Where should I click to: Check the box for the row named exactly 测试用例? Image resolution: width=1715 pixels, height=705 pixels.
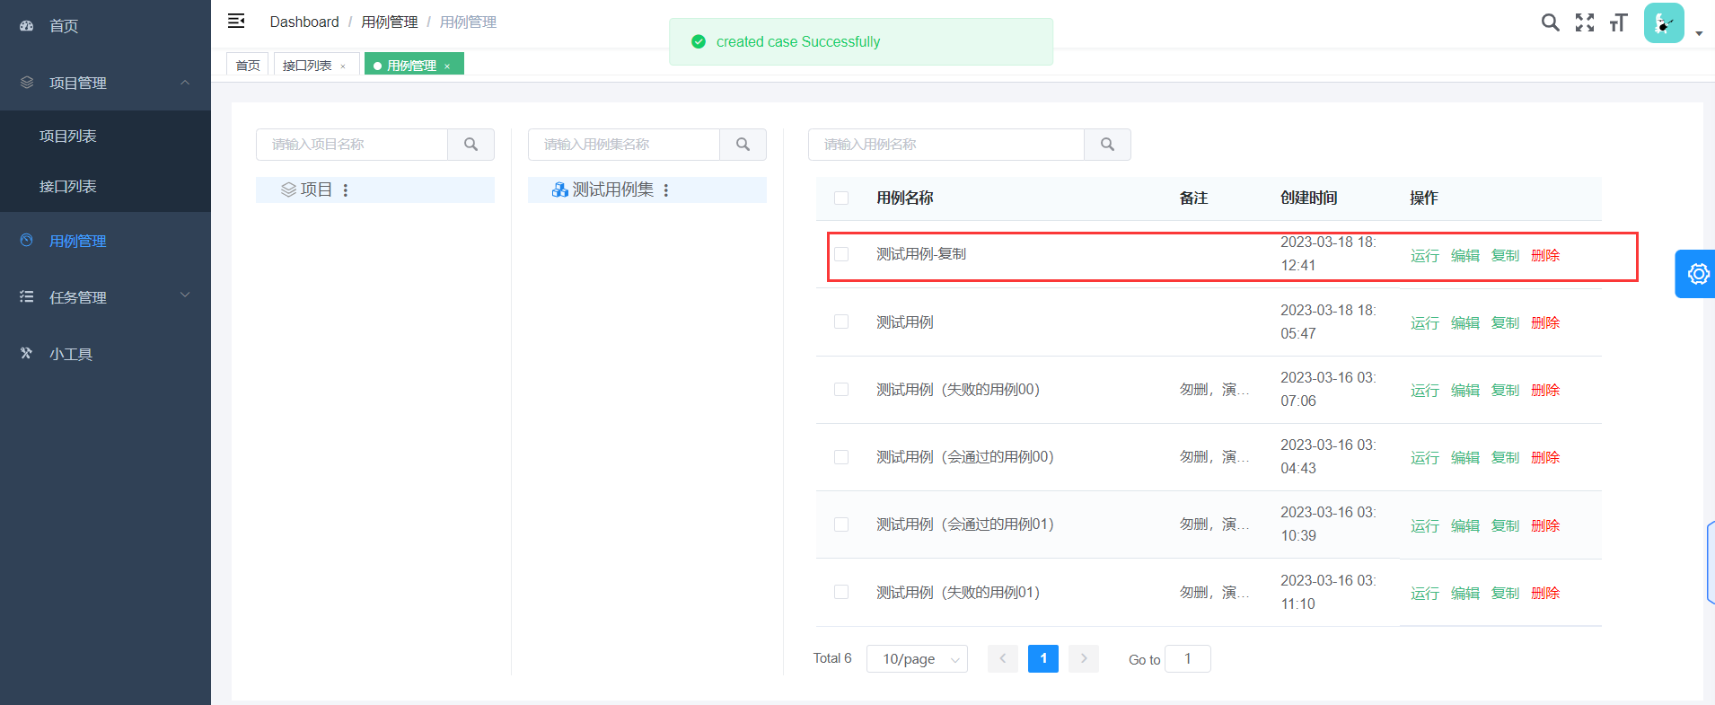841,322
